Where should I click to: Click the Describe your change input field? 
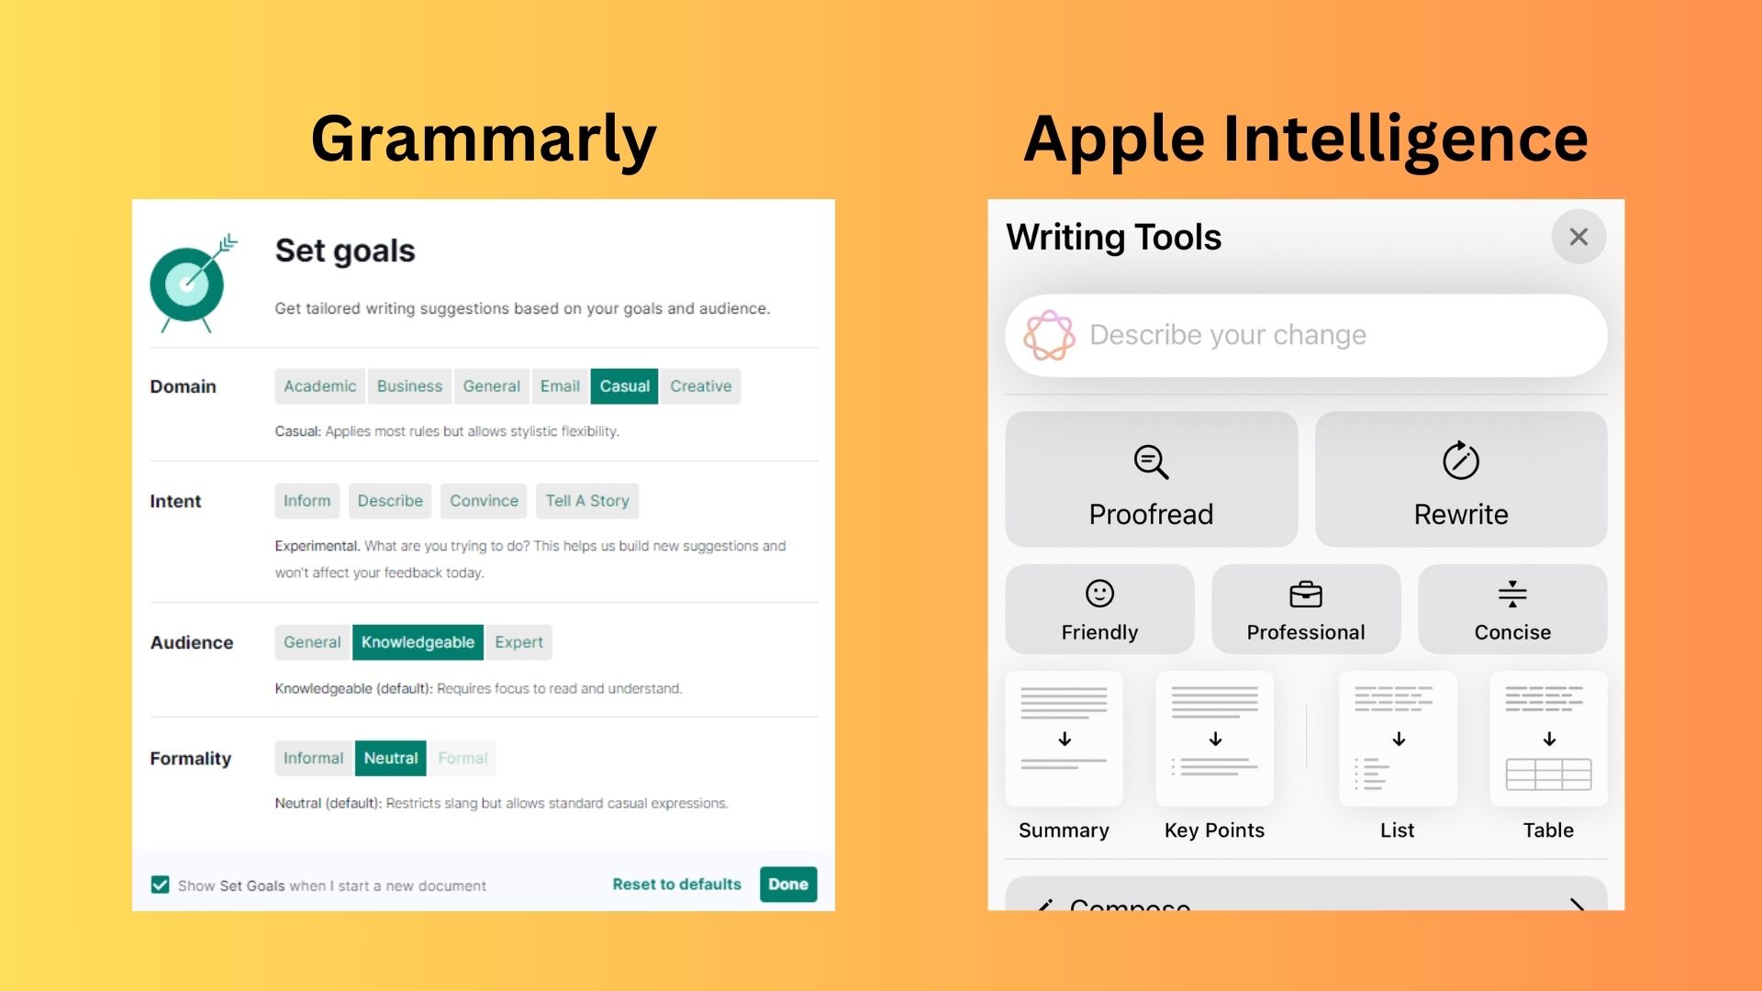click(1307, 335)
